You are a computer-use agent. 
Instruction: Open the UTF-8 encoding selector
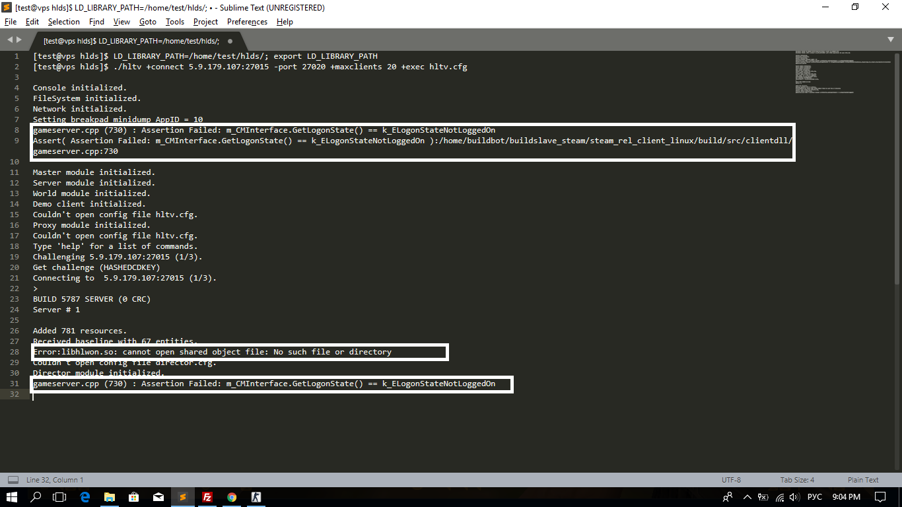[x=731, y=480]
